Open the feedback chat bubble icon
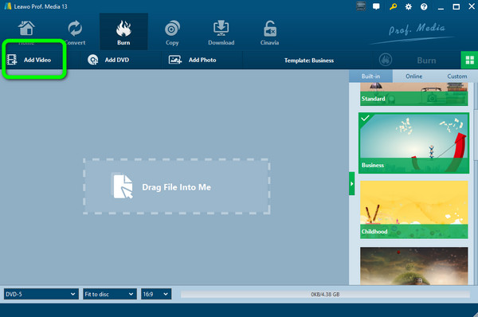 377,6
